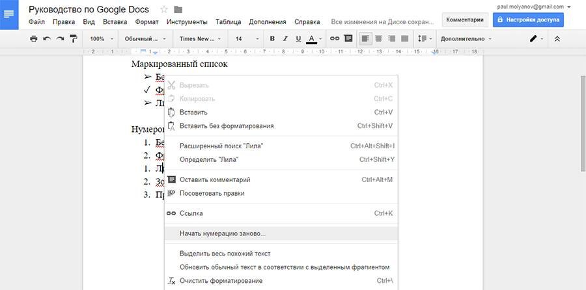Click the Ссылка chain icon in menu
Image resolution: width=586 pixels, height=290 pixels.
click(171, 213)
